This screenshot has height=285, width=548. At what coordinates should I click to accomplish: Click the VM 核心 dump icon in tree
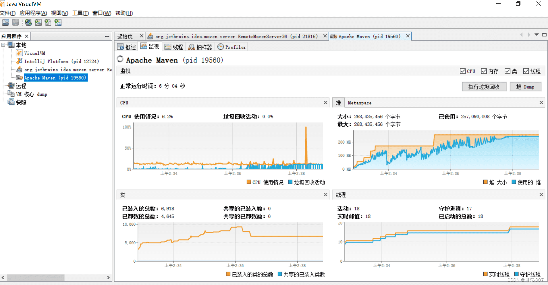(x=11, y=94)
